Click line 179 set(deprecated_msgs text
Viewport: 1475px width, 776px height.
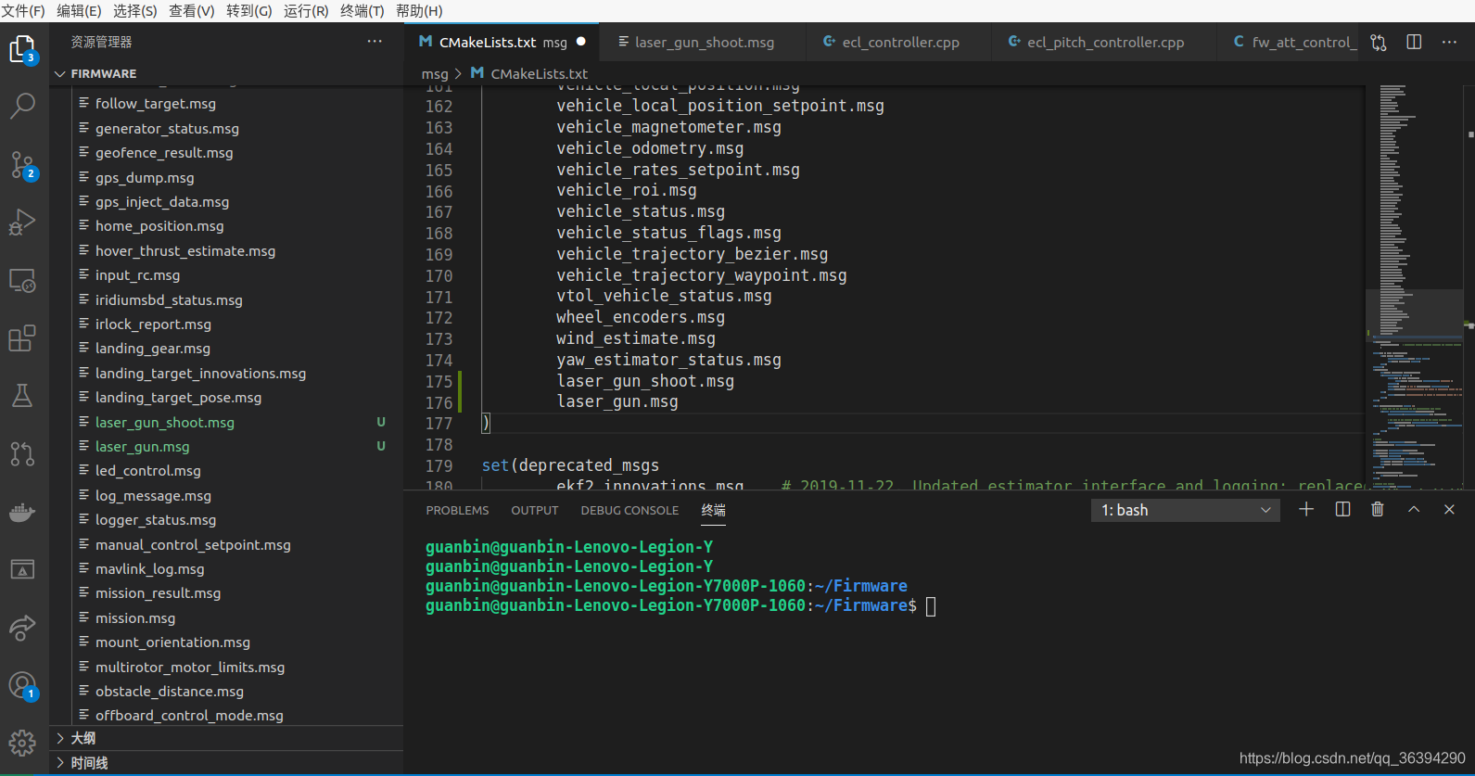[x=570, y=465]
